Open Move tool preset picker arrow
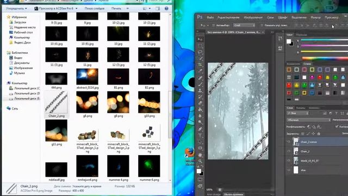 (x=208, y=26)
